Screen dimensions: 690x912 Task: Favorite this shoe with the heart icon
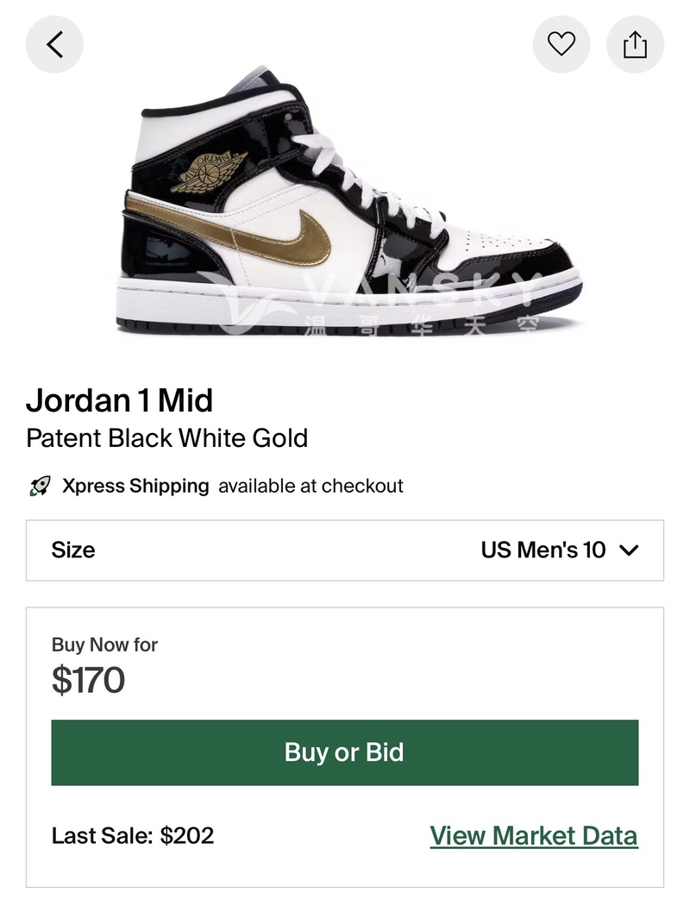(x=561, y=44)
